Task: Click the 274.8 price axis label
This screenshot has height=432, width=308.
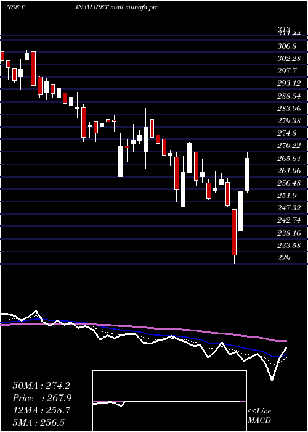Action: click(286, 133)
